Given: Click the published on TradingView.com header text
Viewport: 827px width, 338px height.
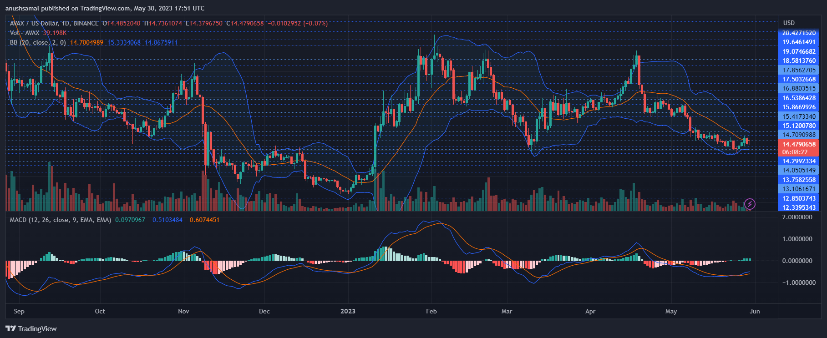Looking at the screenshot, I should click(105, 8).
